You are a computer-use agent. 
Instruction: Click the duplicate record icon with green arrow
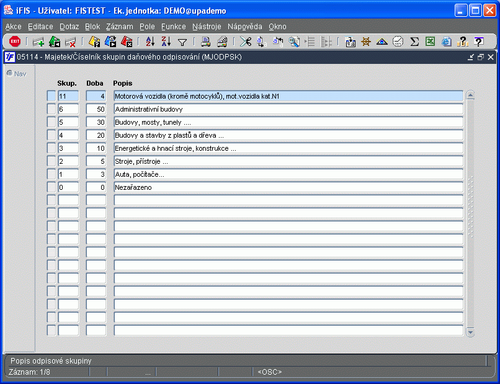(55, 42)
